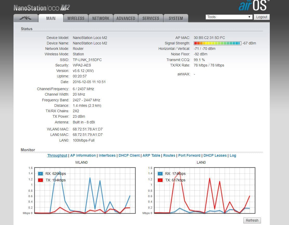This screenshot has width=289, height=225.
Task: Click the LAN0 legend label RX: 174kbps
Action: click(x=175, y=174)
